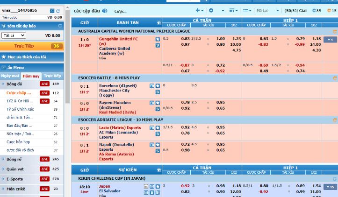Refresh live matches with blue 85 counter
Image resolution: width=338 pixels, height=197 pixels.
click(316, 11)
